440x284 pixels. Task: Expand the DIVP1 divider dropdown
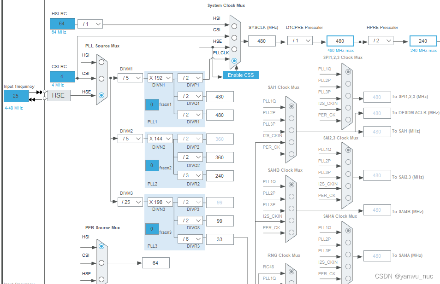coord(190,78)
